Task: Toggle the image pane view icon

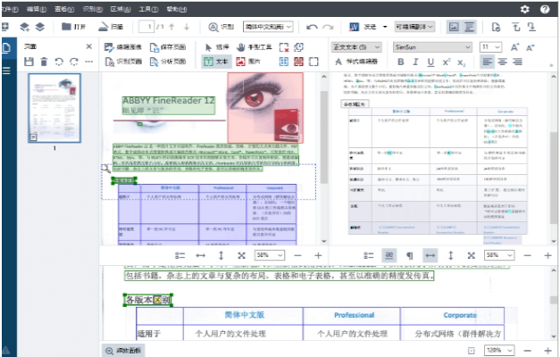Action: coord(454,27)
